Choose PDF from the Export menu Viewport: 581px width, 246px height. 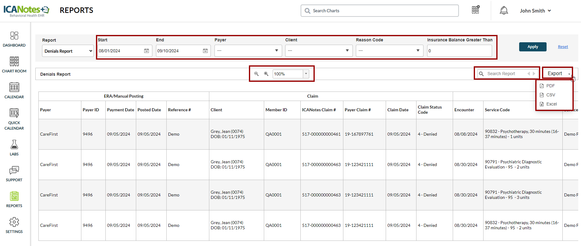550,86
